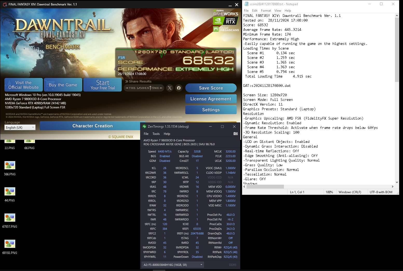Click the NVIDIA GeForce RTX 4090 system info line
The width and height of the screenshot is (403, 271).
pos(36,103)
